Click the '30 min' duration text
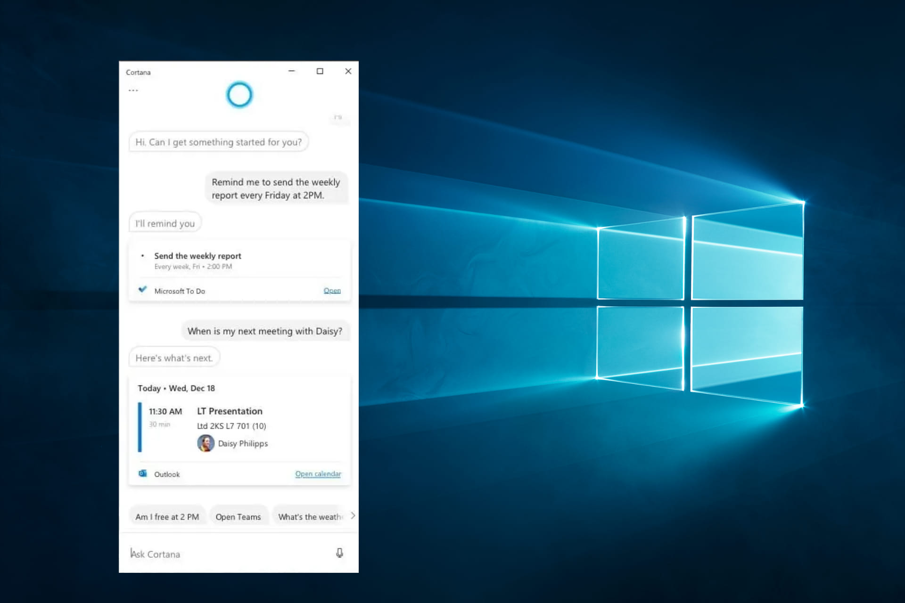This screenshot has width=905, height=603. click(159, 424)
